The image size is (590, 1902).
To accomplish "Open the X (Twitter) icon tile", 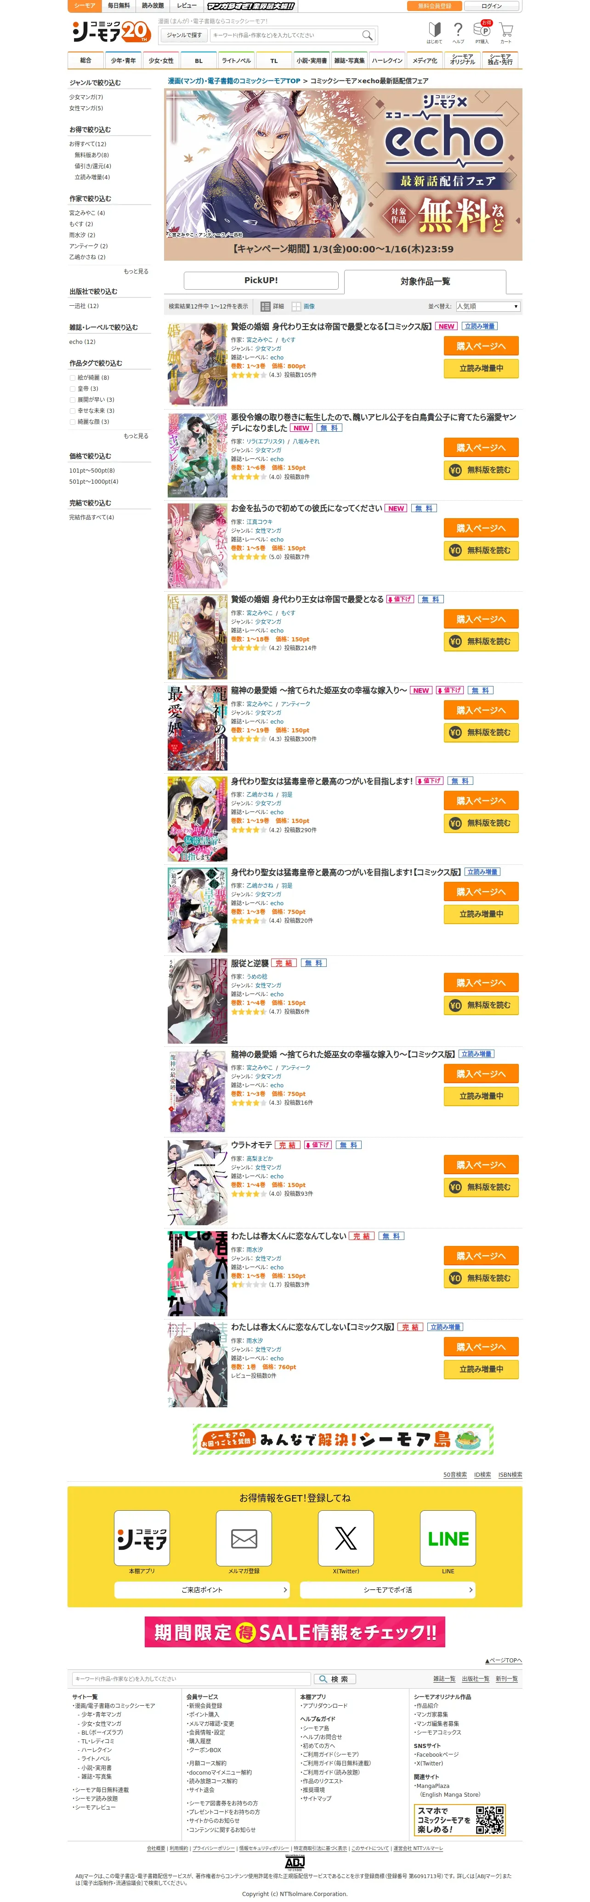I will click(x=345, y=1538).
